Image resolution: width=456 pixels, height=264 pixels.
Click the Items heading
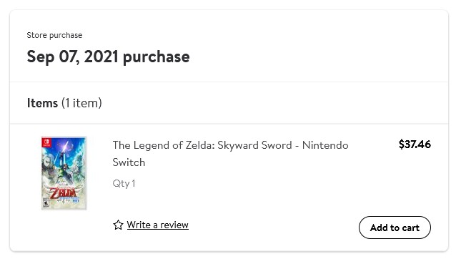click(42, 103)
